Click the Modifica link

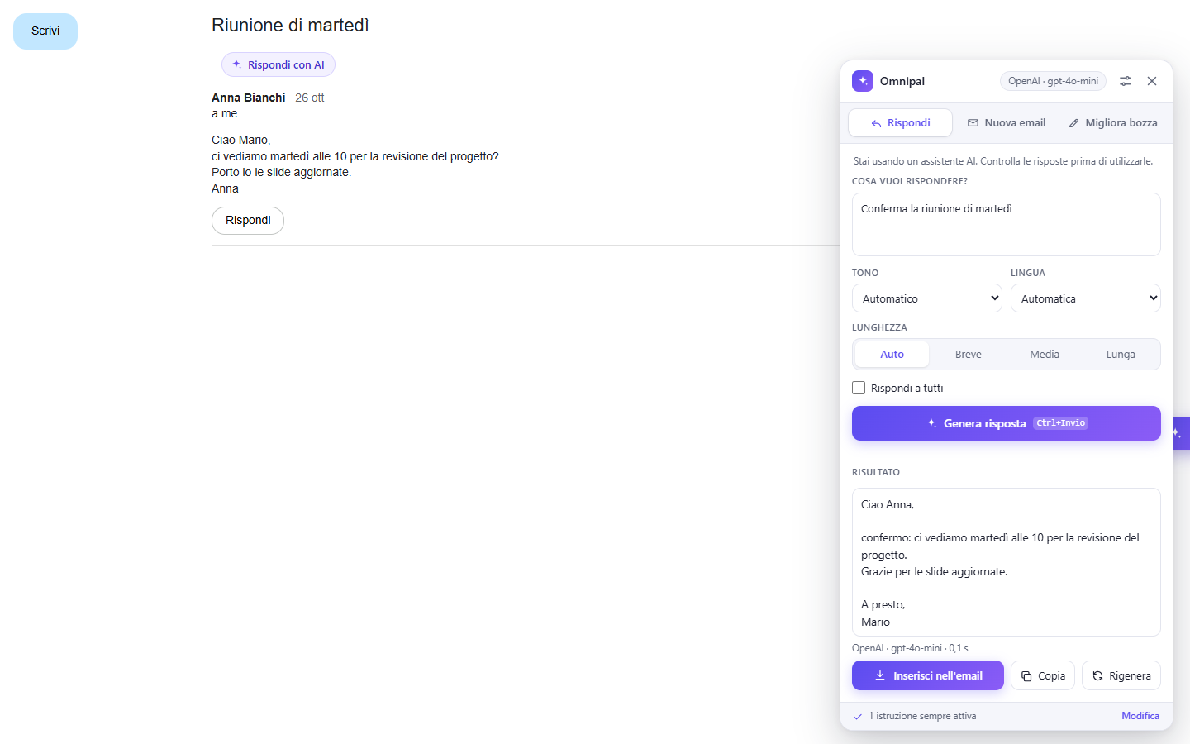pos(1140,716)
